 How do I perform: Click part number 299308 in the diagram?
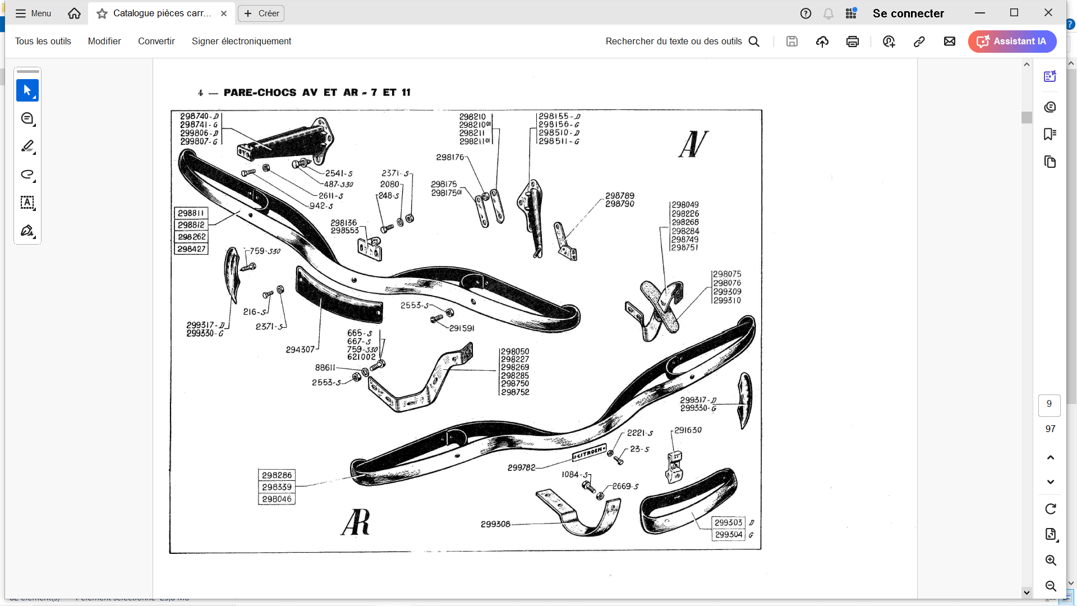pyautogui.click(x=495, y=524)
